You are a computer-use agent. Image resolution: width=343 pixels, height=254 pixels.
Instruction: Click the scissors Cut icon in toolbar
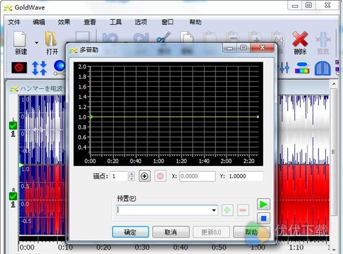click(163, 37)
